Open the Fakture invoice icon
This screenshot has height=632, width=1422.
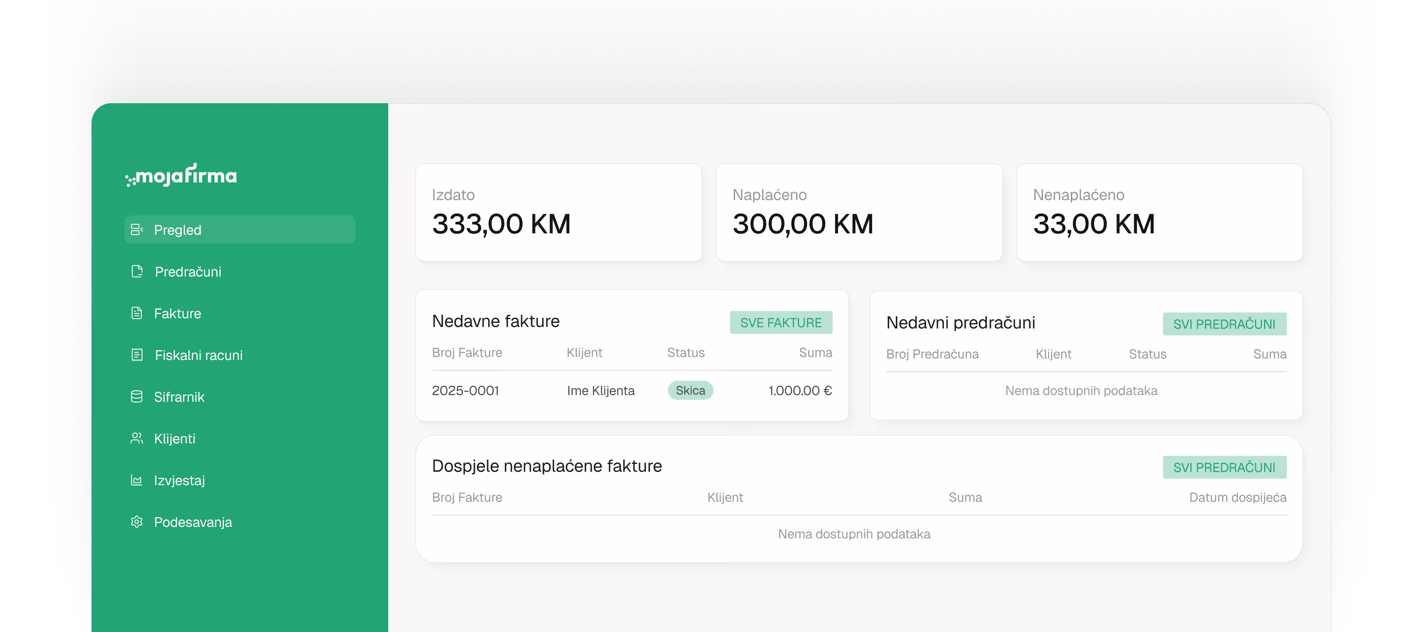tap(137, 313)
